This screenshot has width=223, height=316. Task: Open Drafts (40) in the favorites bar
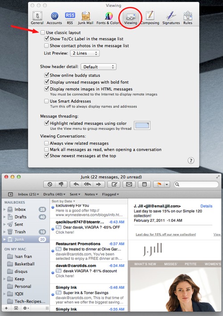(54, 194)
